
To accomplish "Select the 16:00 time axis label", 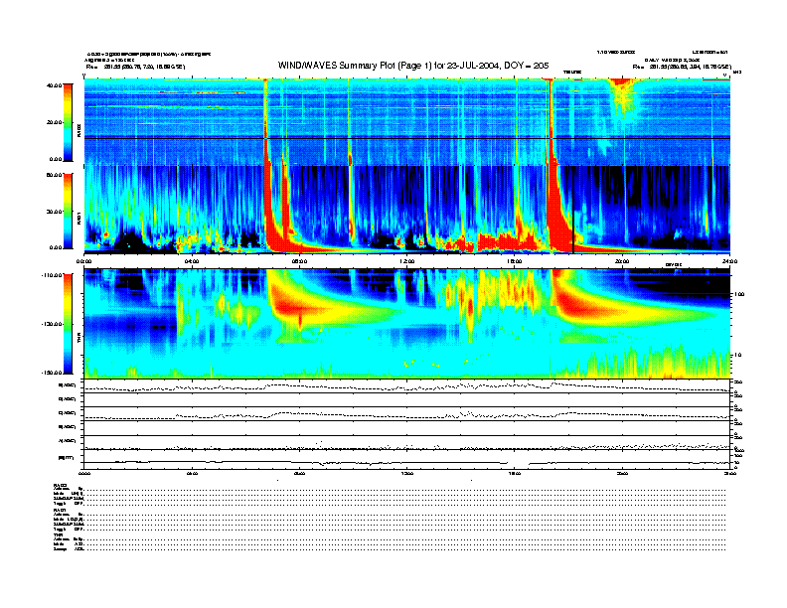I will coord(514,261).
